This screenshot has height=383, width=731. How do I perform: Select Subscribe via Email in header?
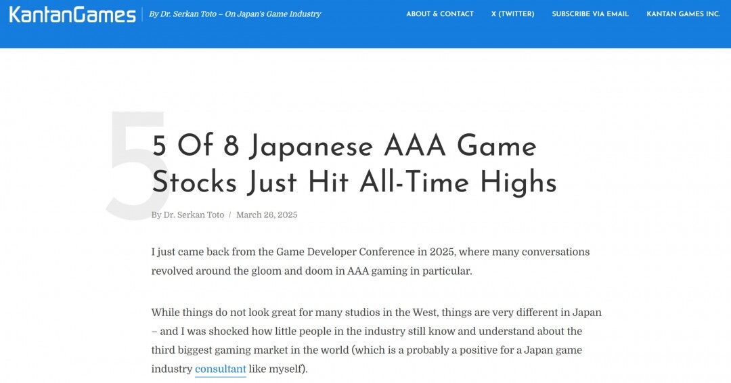[590, 14]
